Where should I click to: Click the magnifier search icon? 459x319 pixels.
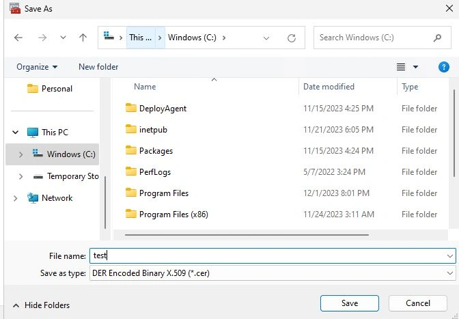point(437,38)
